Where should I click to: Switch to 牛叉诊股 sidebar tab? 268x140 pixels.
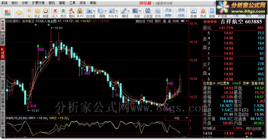(x=3, y=118)
